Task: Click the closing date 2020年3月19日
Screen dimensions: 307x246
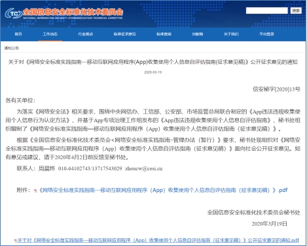Action: pos(270,224)
